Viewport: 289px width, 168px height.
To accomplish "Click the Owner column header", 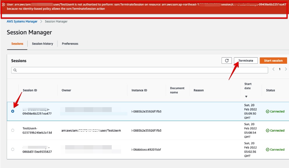I will pyautogui.click(x=66, y=90).
